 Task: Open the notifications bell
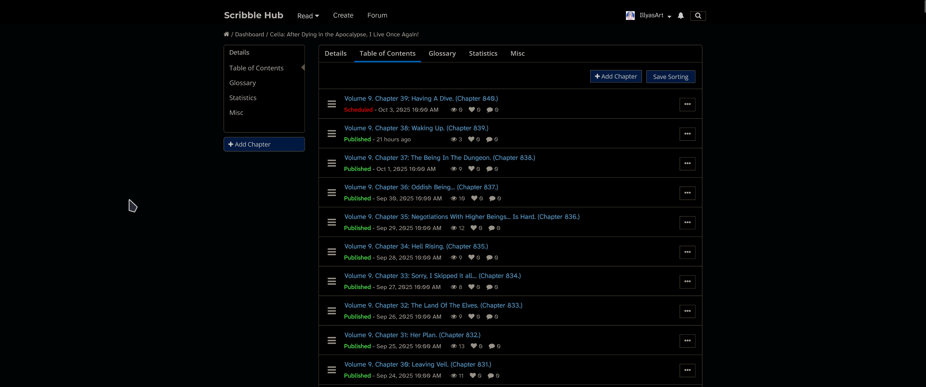[680, 15]
